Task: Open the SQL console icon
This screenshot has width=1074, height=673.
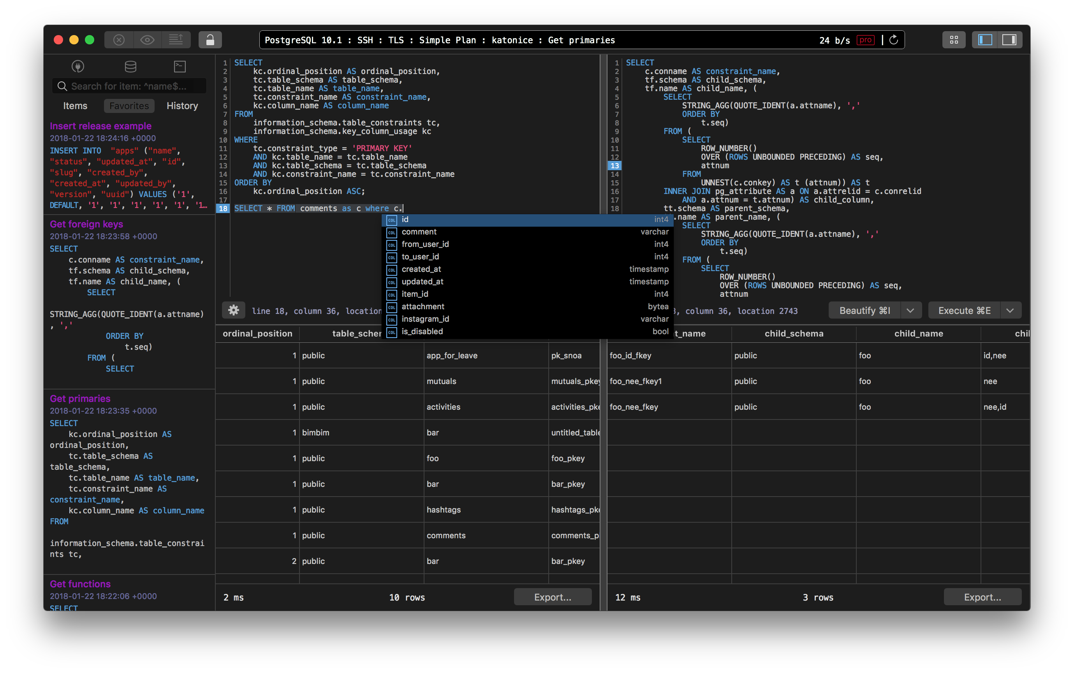Action: 180,66
